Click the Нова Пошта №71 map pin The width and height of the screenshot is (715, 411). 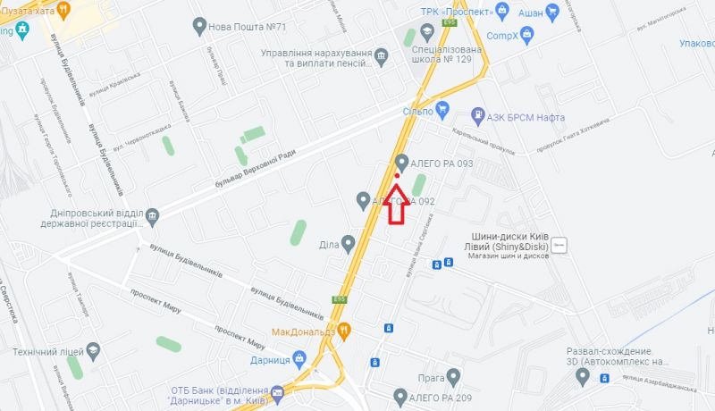(x=199, y=27)
